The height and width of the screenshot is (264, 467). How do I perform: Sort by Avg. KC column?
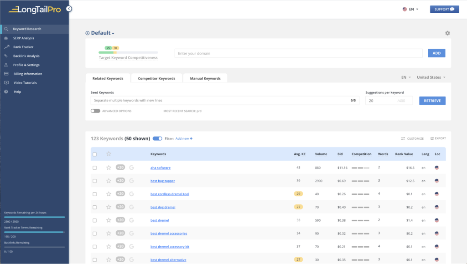tap(300, 154)
